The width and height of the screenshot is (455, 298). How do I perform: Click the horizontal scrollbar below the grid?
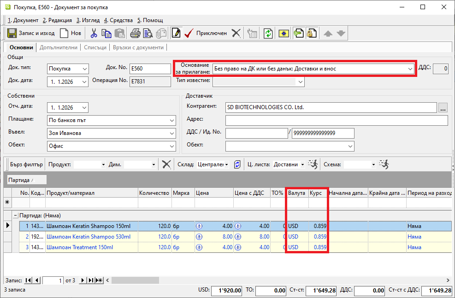(x=277, y=280)
